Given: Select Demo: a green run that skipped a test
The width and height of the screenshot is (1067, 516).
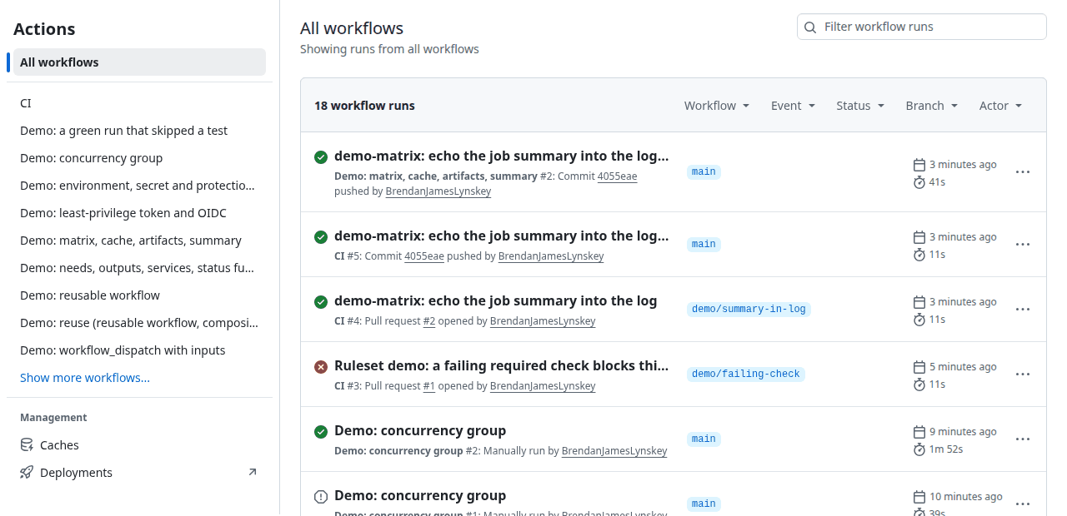Looking at the screenshot, I should [x=139, y=131].
